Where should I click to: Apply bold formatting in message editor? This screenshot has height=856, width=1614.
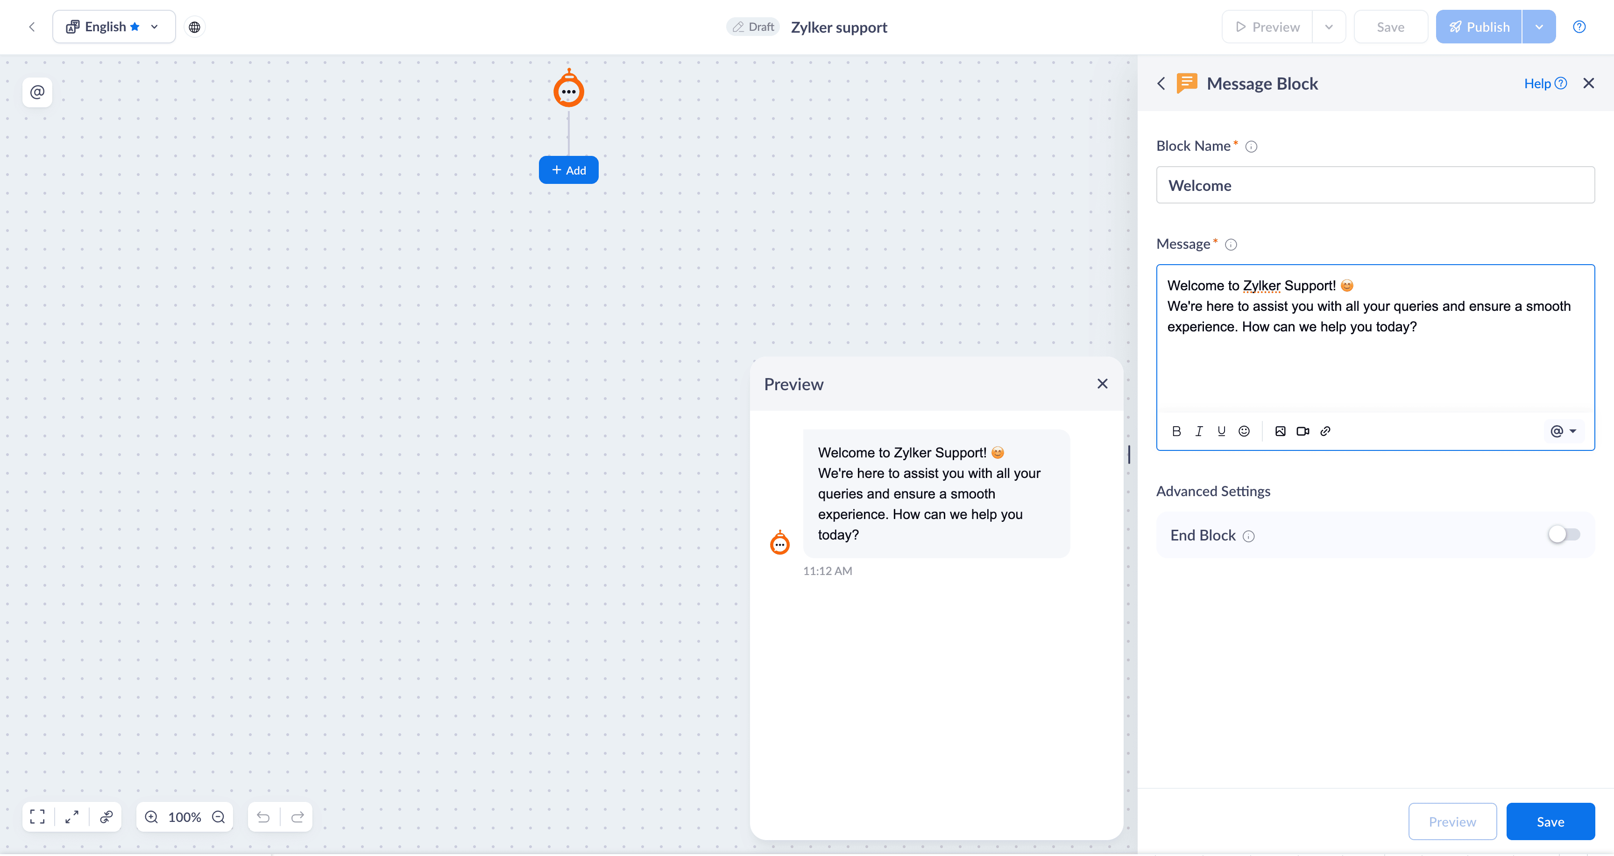[1176, 431]
